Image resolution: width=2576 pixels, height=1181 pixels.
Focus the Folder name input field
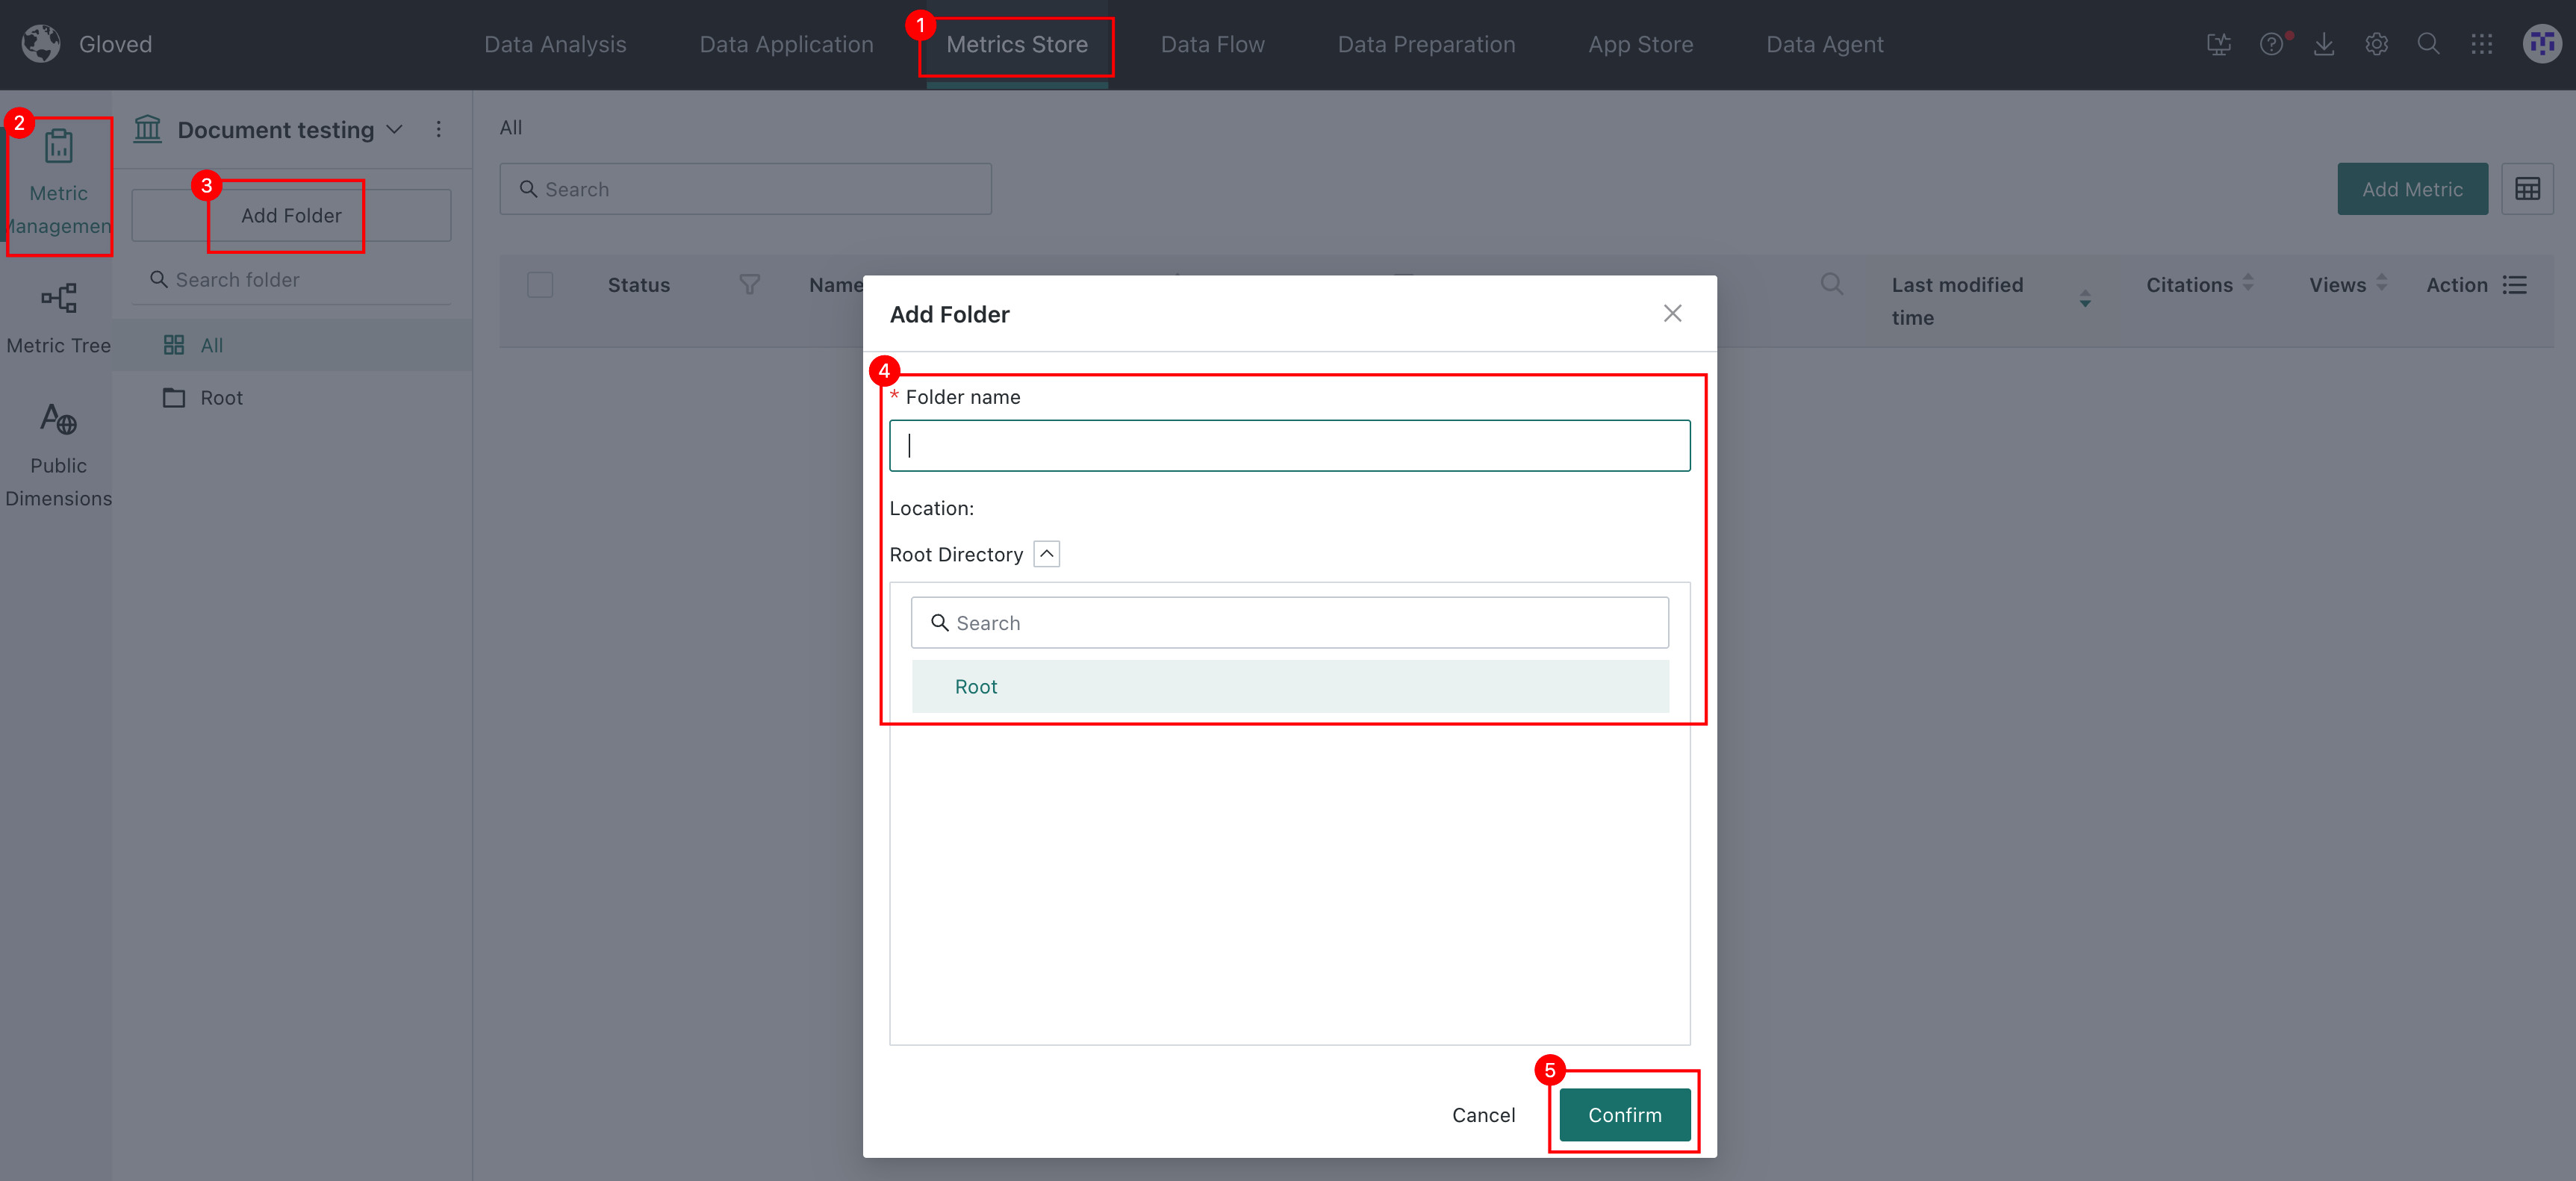coord(1289,446)
